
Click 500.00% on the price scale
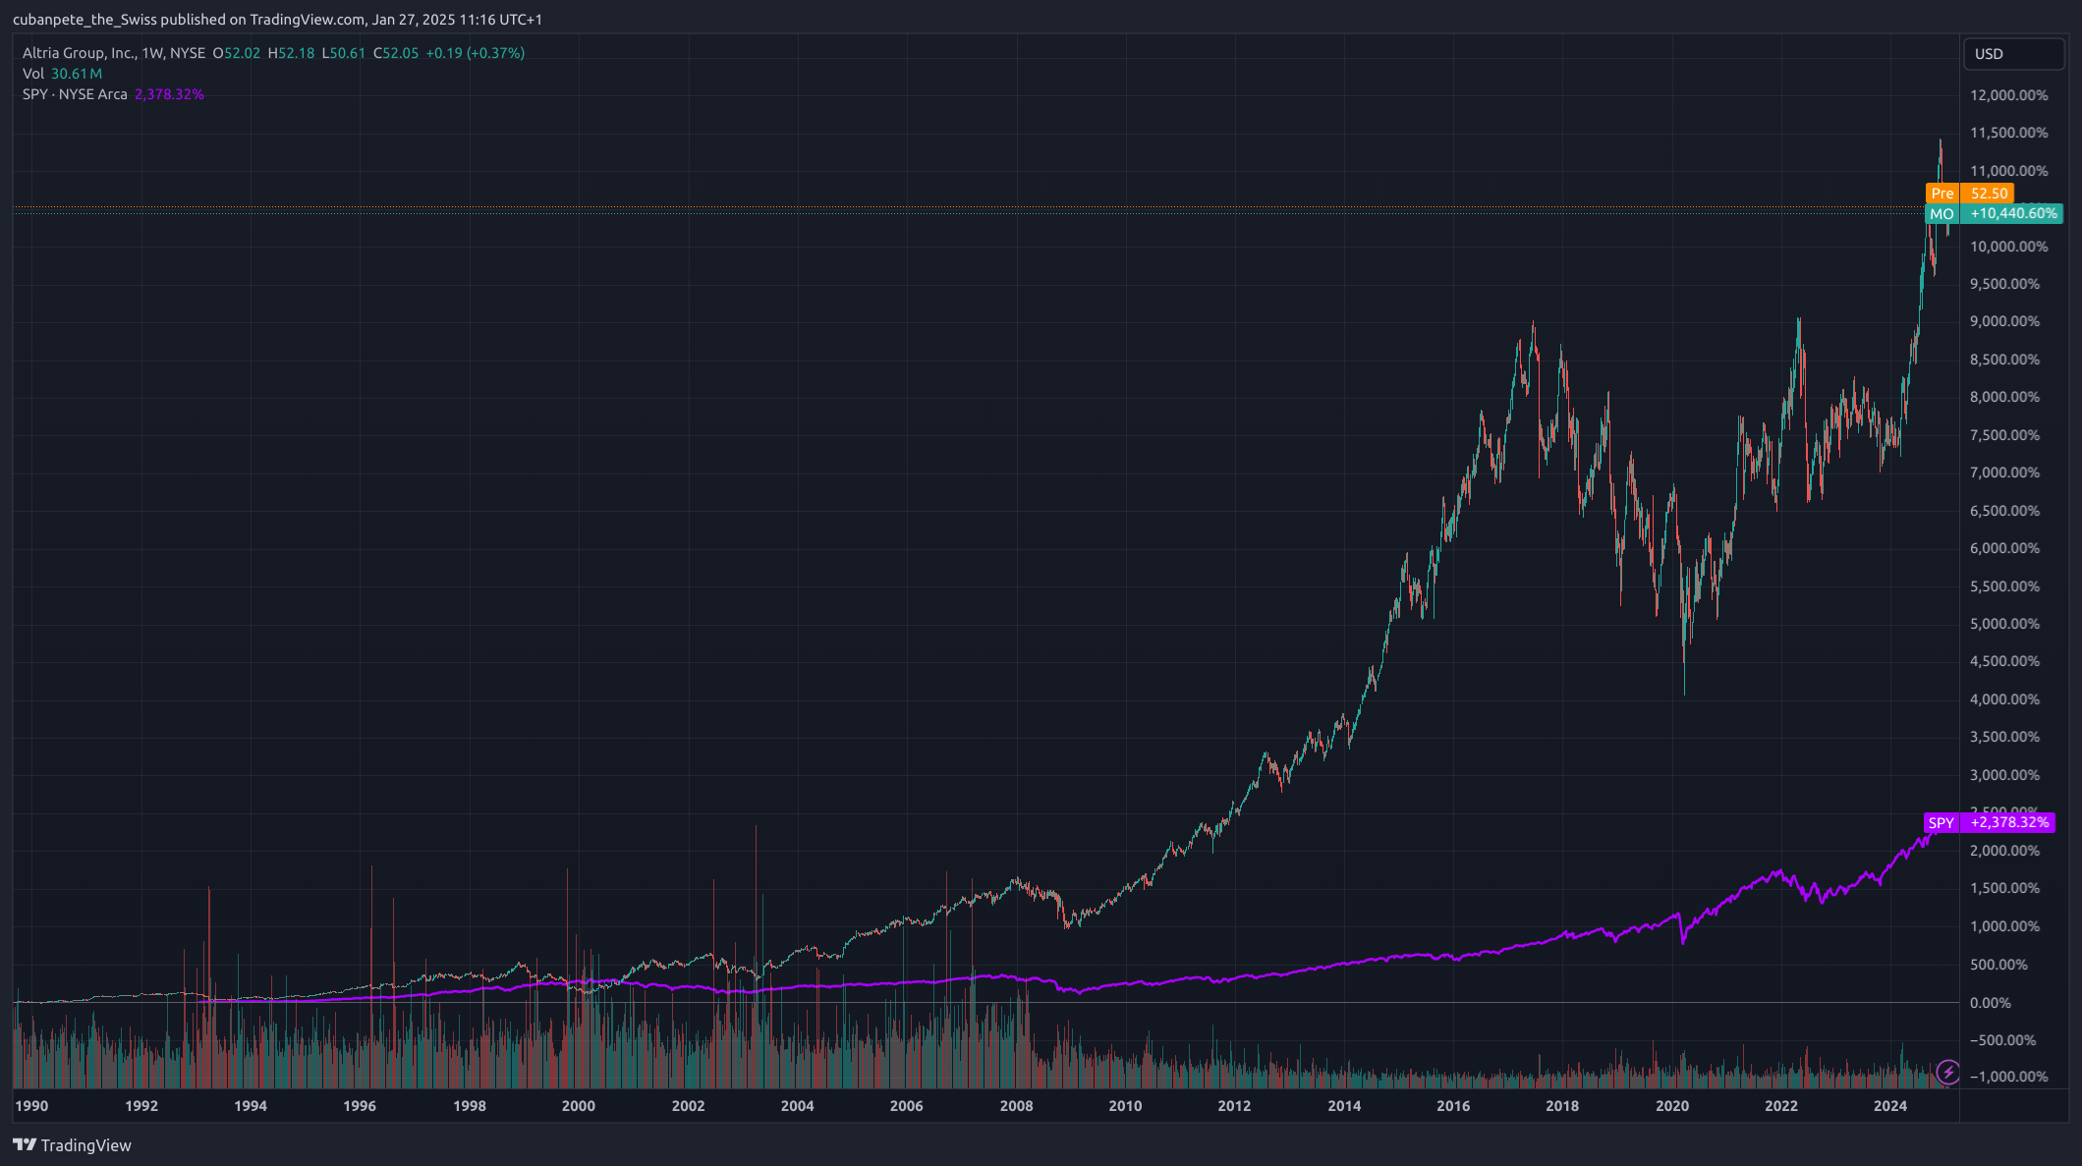click(x=1999, y=965)
